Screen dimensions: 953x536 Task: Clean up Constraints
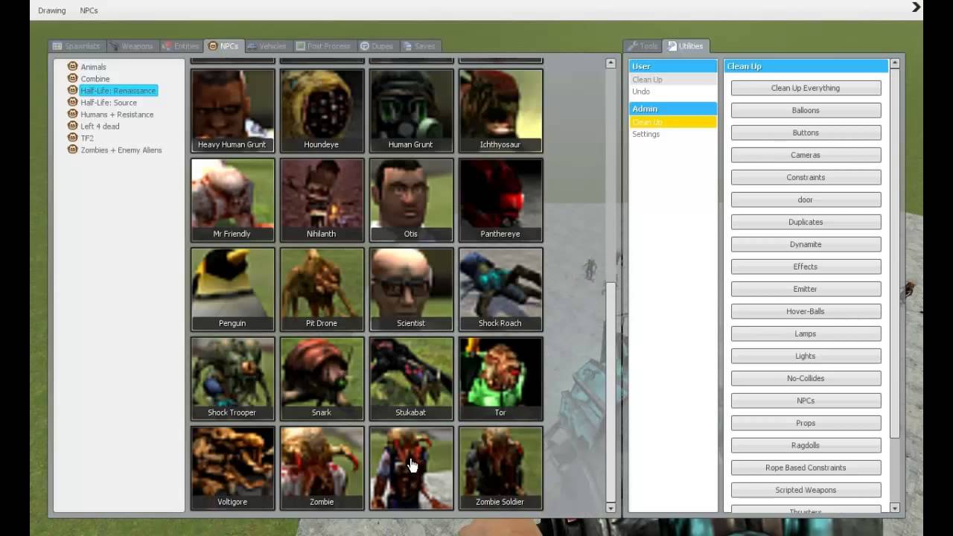pos(806,177)
